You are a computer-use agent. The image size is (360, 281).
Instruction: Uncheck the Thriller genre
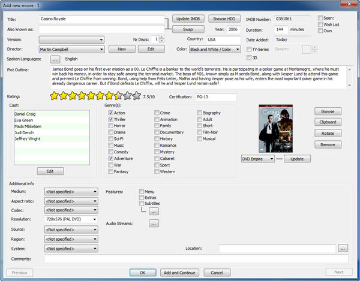coord(110,120)
